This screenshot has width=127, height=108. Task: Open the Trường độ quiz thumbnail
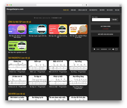tap(58, 29)
